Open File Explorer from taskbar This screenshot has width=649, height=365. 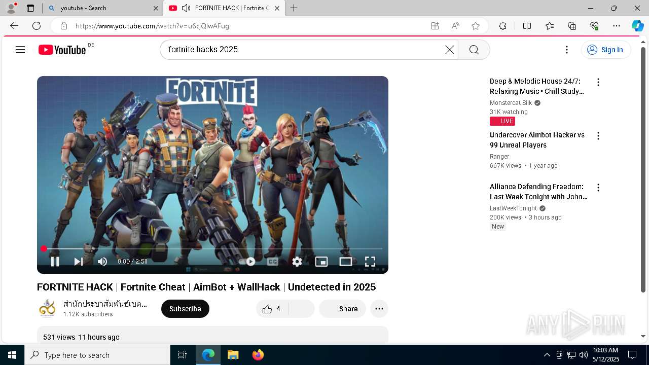233,355
